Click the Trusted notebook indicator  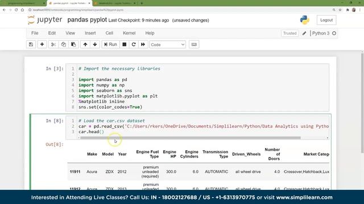pyautogui.click(x=289, y=33)
